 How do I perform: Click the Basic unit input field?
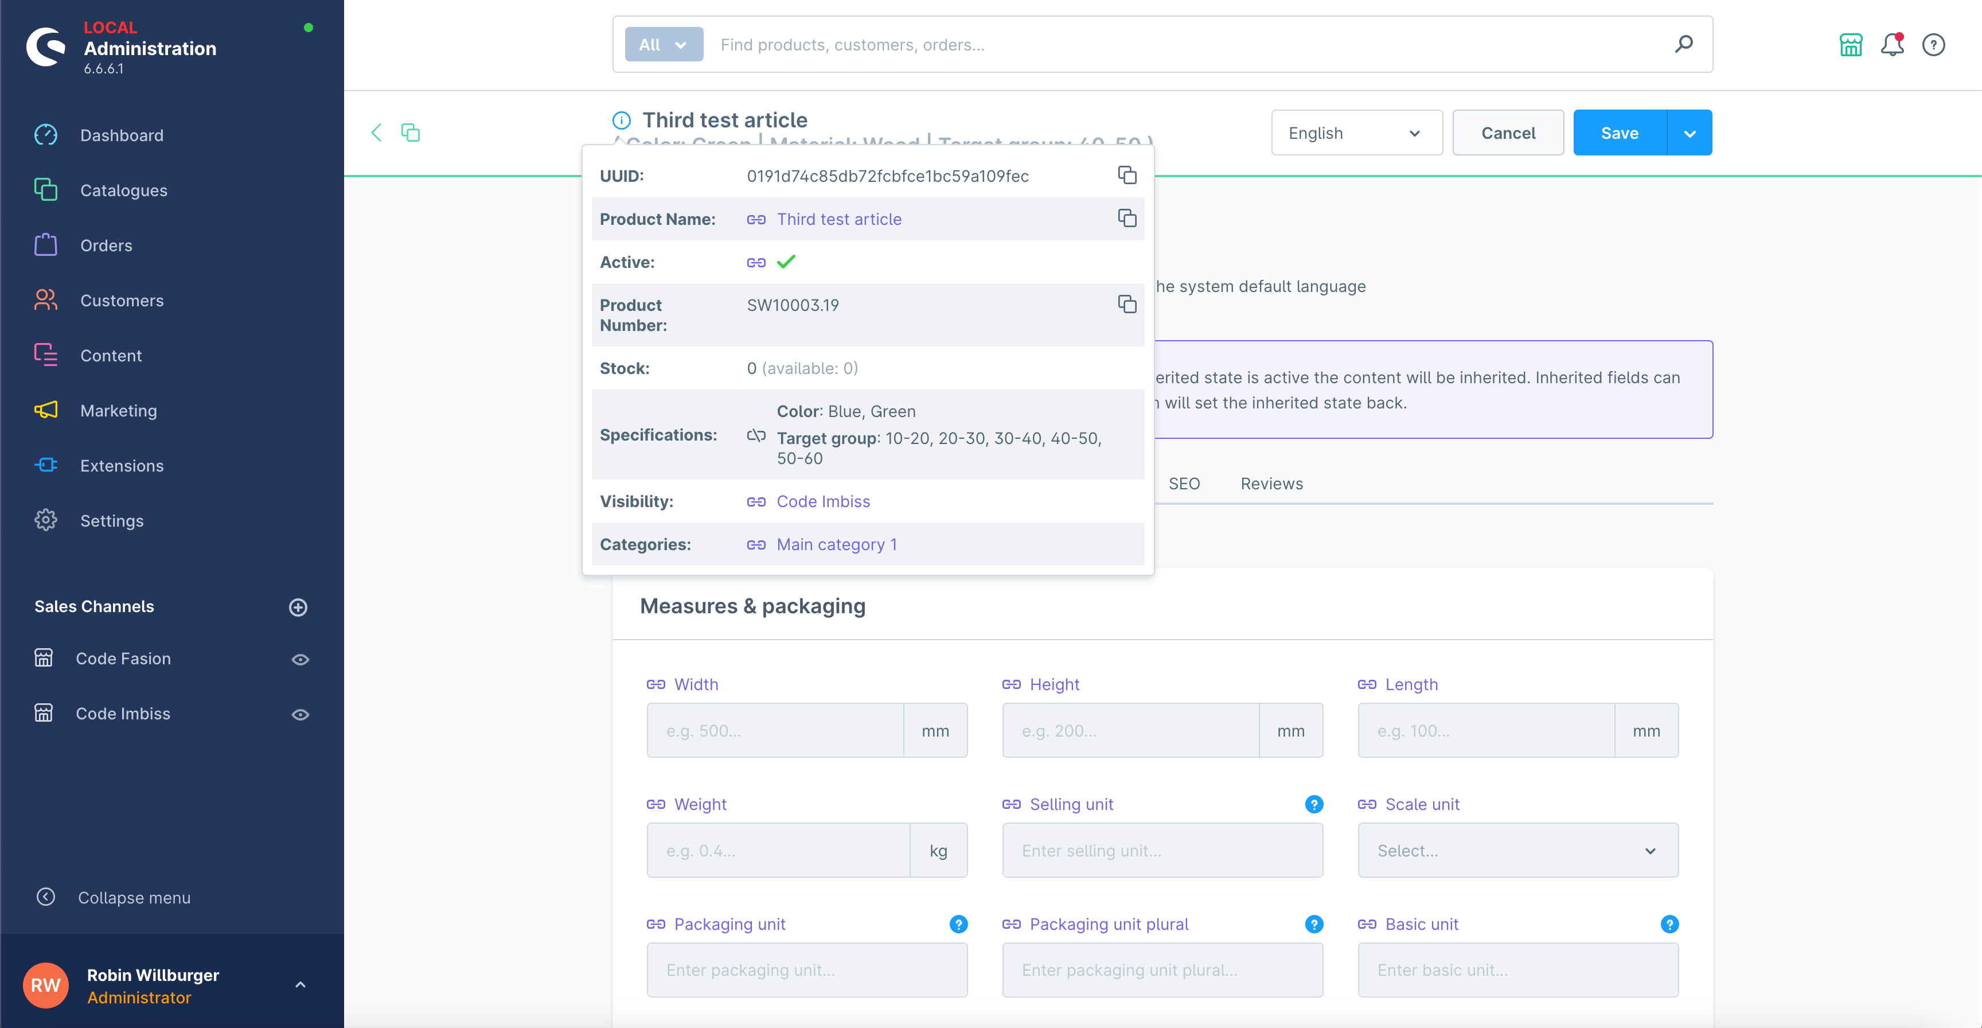pyautogui.click(x=1518, y=970)
